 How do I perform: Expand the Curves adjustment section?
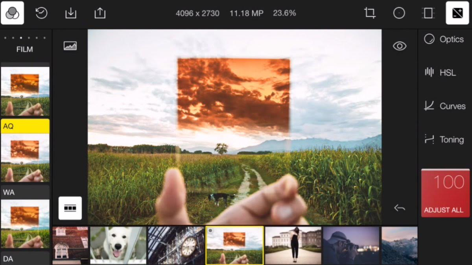click(x=444, y=106)
